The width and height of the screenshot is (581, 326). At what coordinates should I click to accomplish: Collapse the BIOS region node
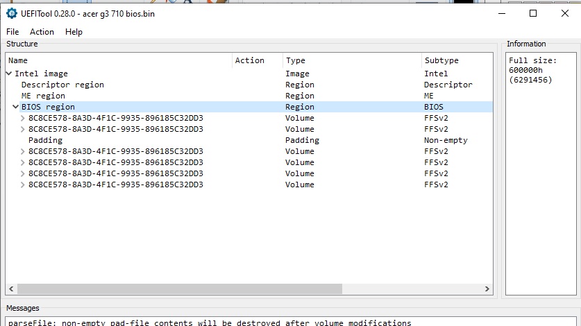tap(15, 107)
